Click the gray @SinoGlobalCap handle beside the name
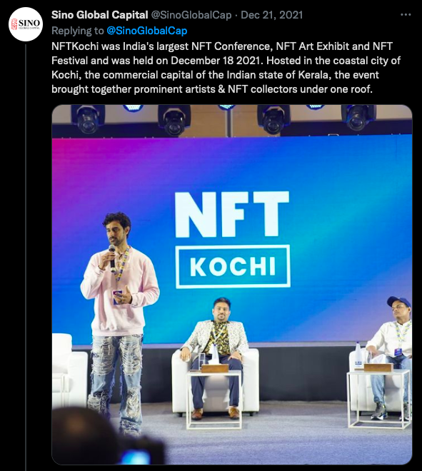Screen dimensions: 422x471 point(191,15)
